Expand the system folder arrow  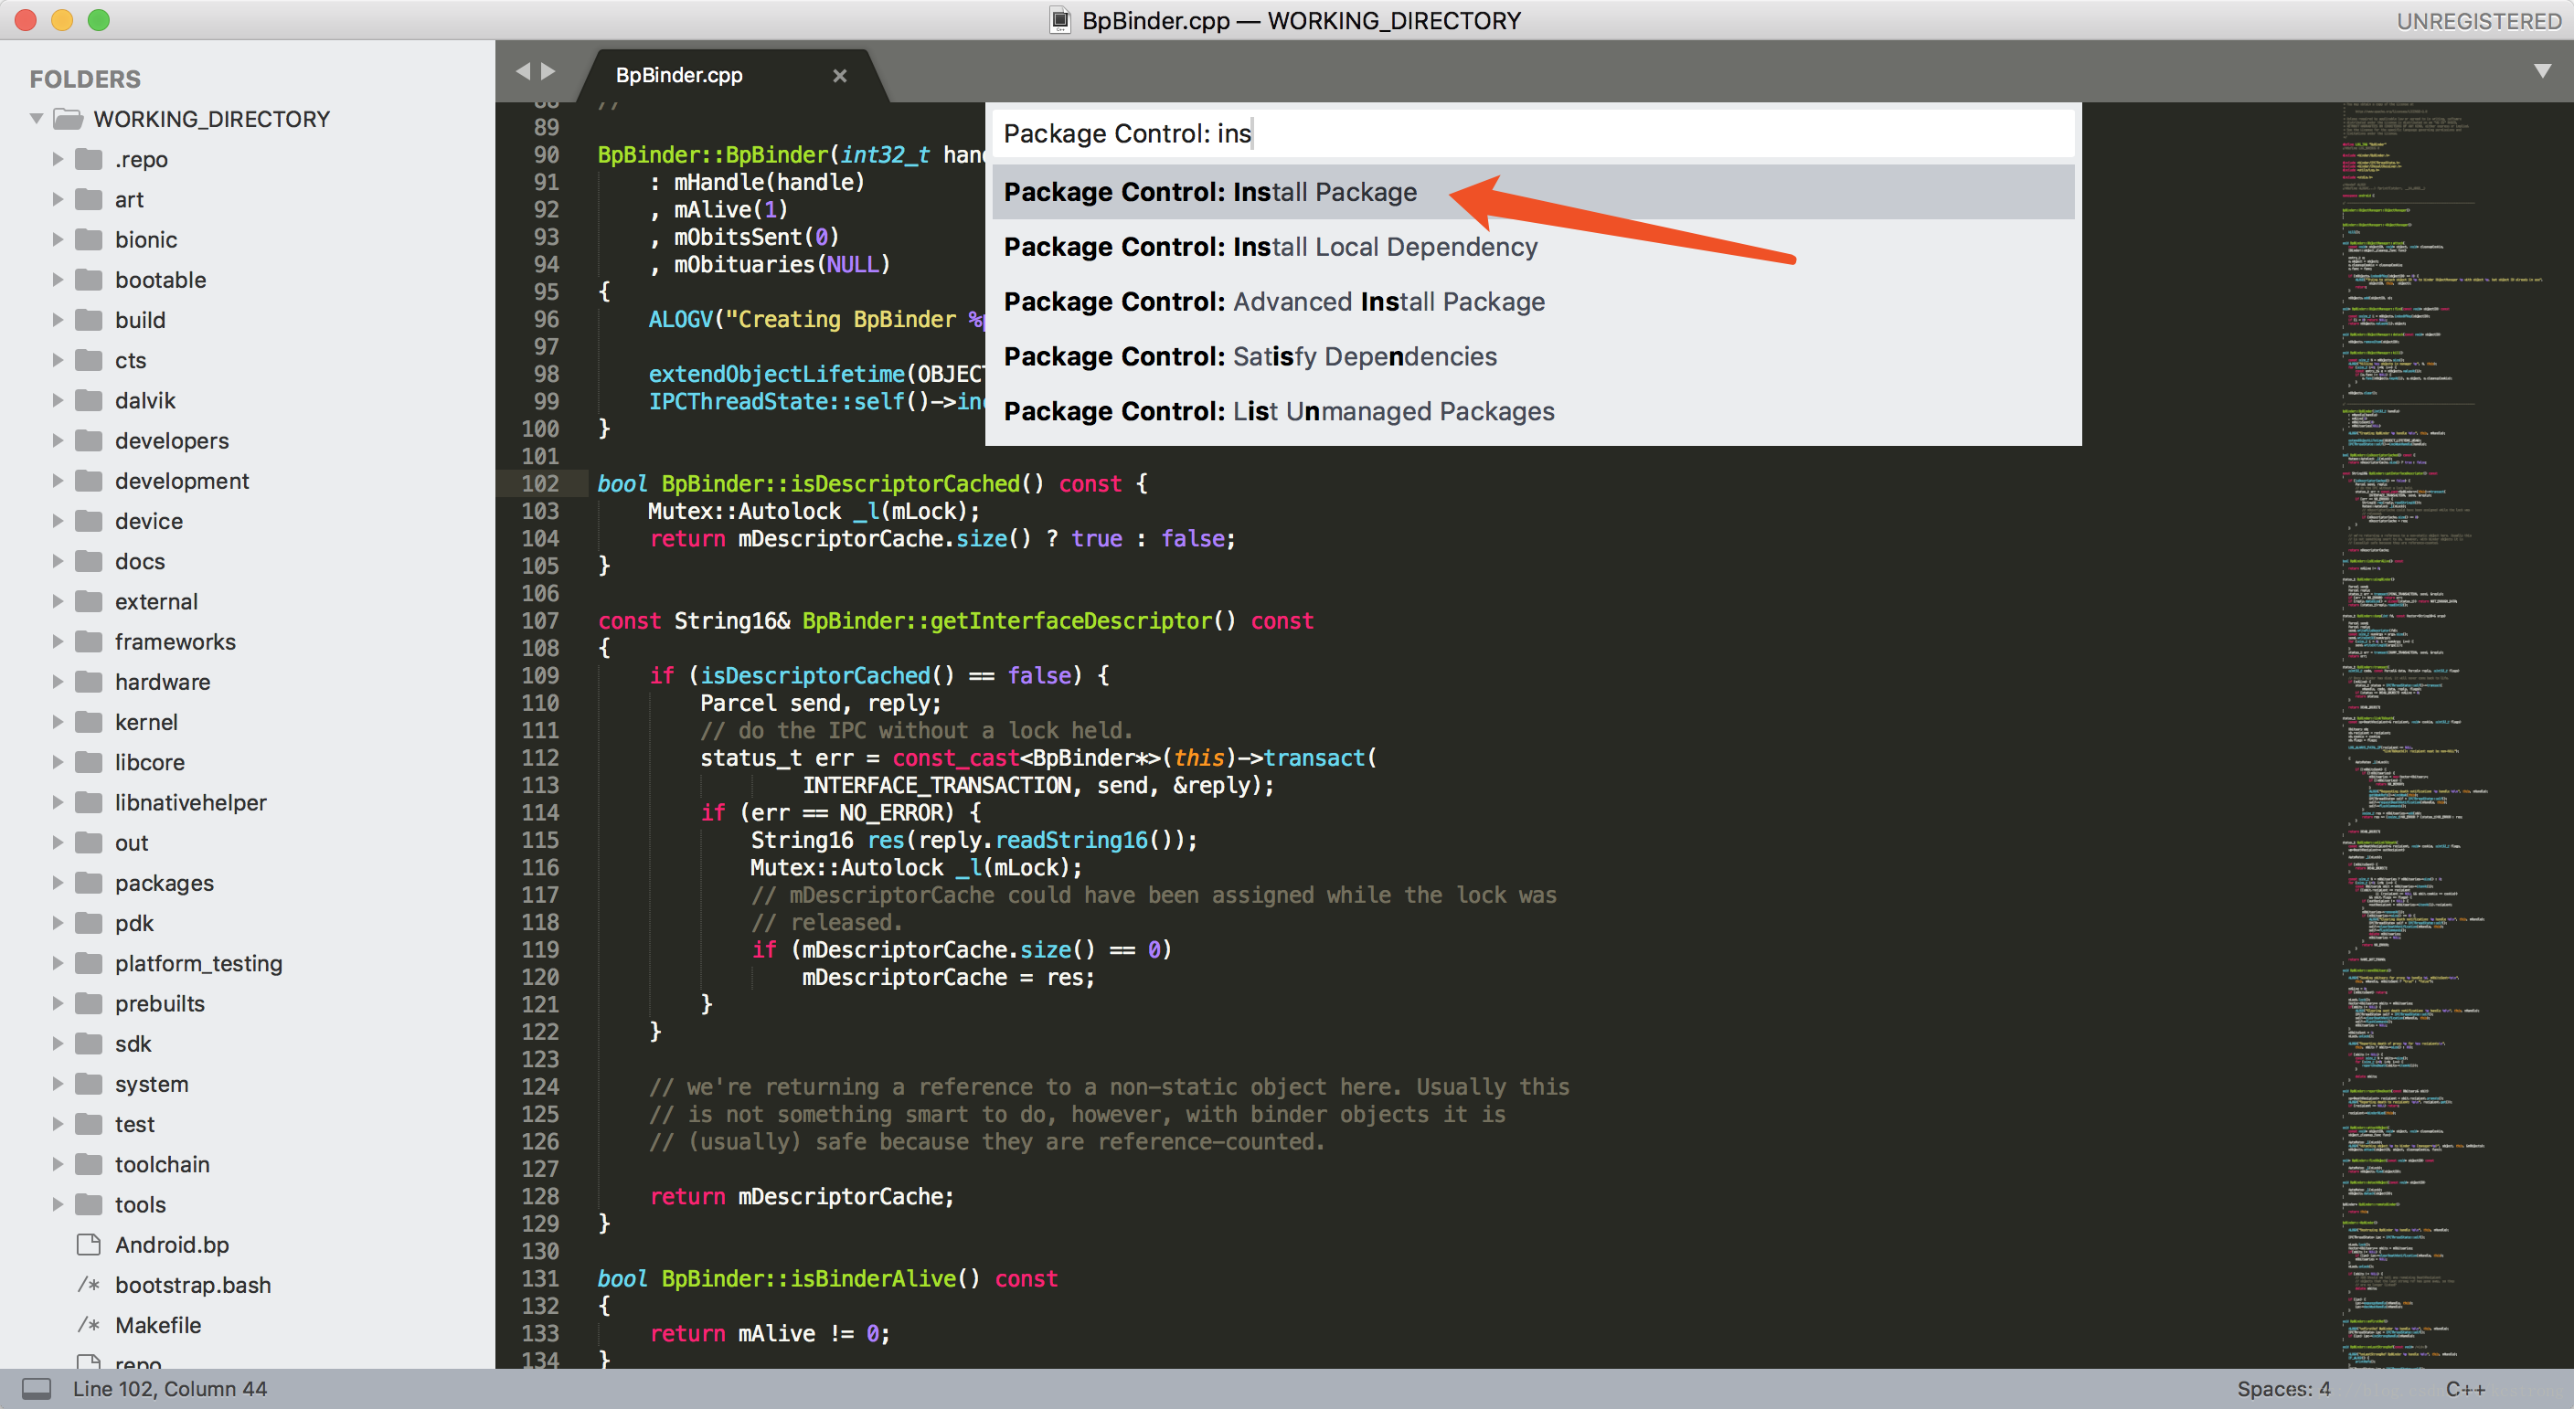coord(57,1083)
